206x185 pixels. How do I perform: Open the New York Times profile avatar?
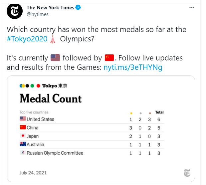coord(15,11)
